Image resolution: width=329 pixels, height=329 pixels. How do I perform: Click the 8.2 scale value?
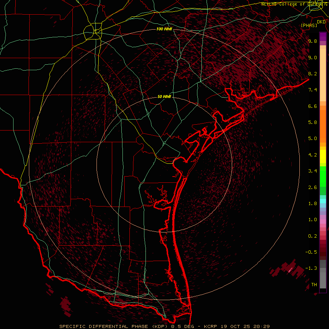[x=313, y=73]
